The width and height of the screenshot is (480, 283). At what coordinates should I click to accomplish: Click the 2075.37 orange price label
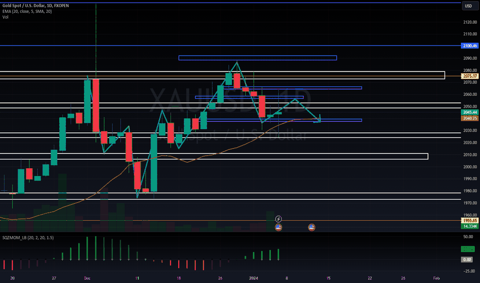(x=470, y=76)
